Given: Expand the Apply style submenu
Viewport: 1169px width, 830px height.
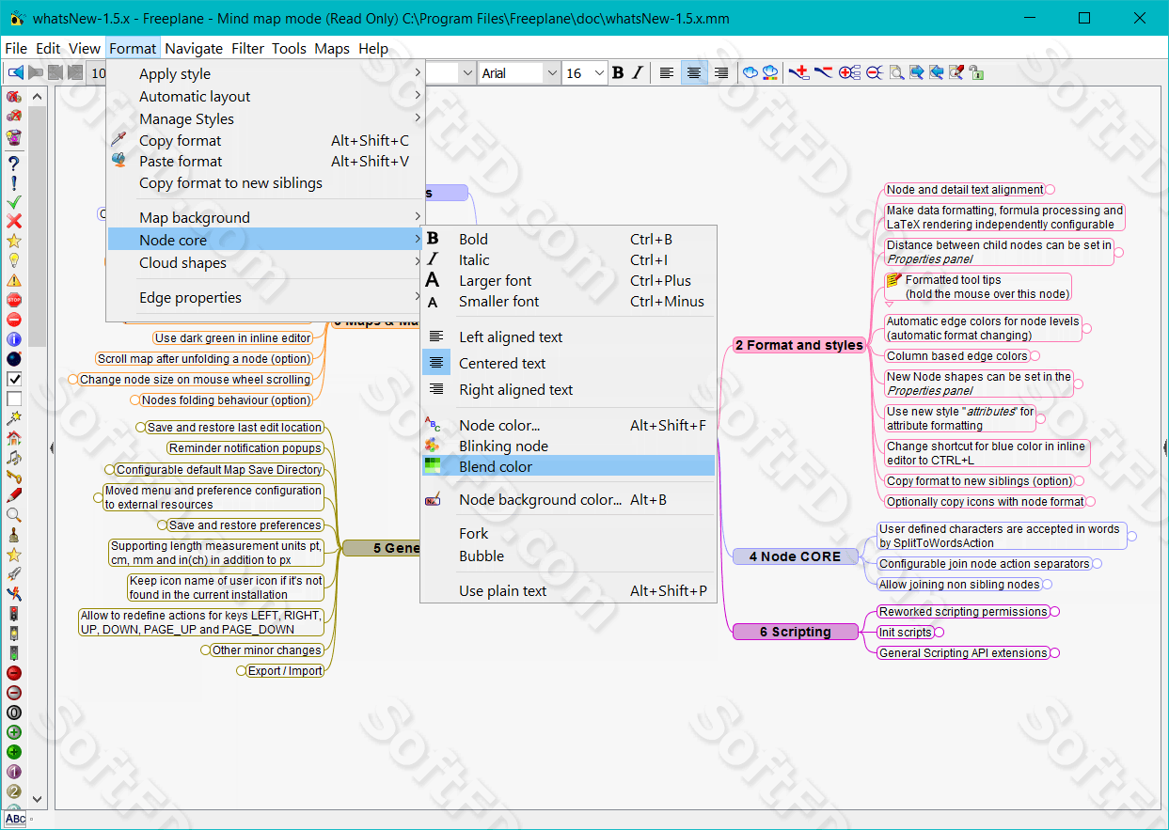Looking at the screenshot, I should (x=265, y=73).
